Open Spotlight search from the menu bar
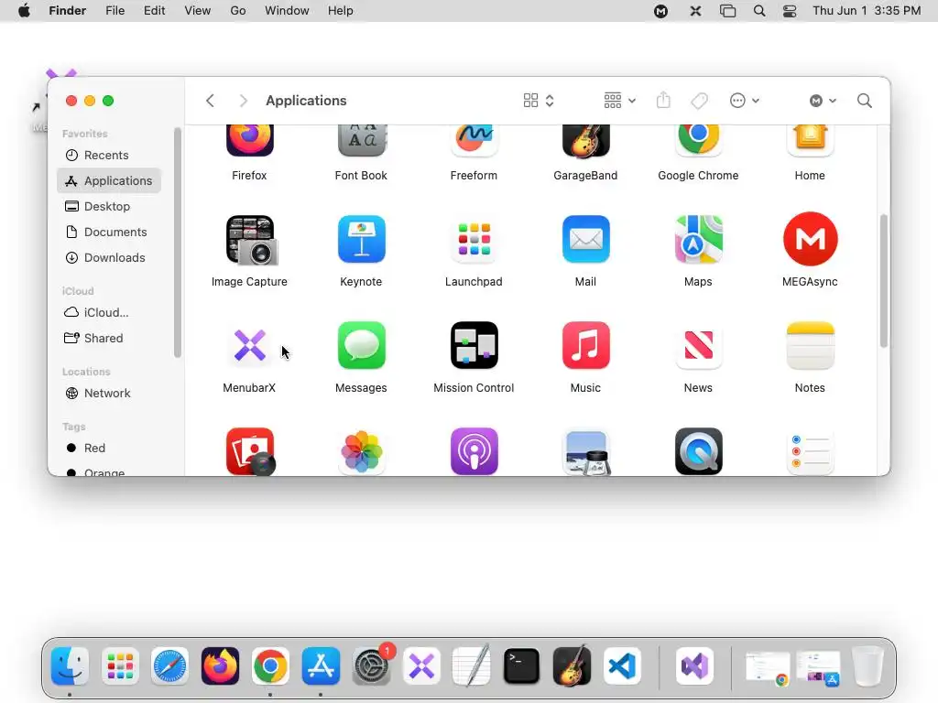Screen dimensions: 938x703 coord(759,11)
